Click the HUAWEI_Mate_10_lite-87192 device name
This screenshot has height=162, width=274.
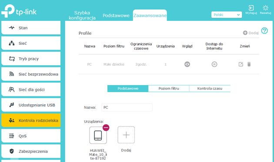click(x=98, y=154)
